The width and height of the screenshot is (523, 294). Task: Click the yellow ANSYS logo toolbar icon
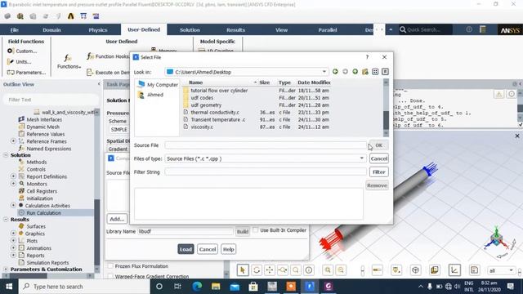pyautogui.click(x=71, y=16)
